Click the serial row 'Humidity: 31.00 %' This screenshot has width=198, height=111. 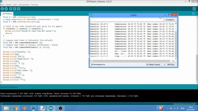click(132, 34)
